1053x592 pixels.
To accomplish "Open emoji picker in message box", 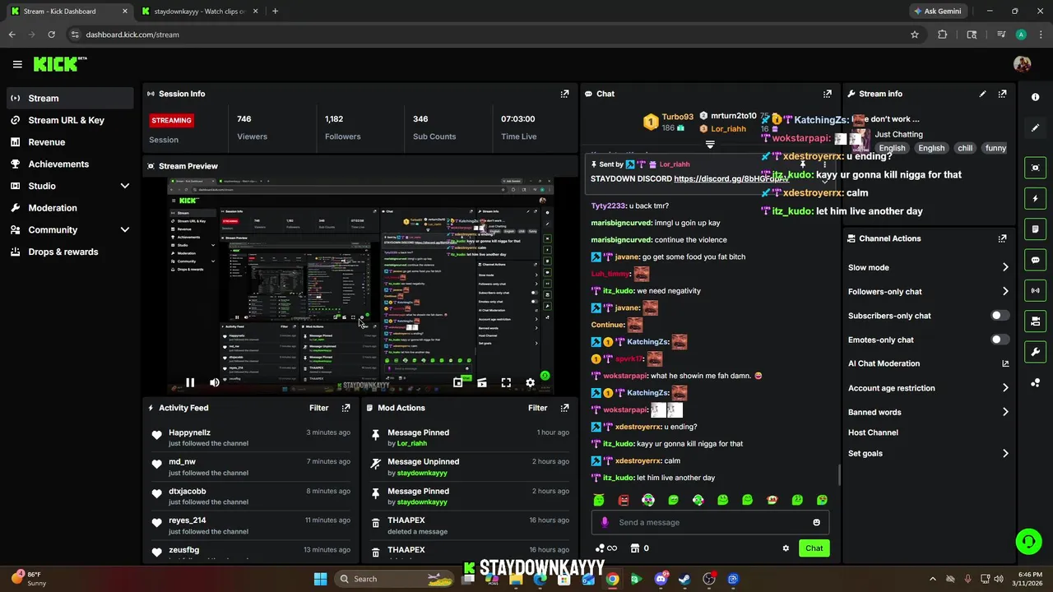I will (816, 522).
